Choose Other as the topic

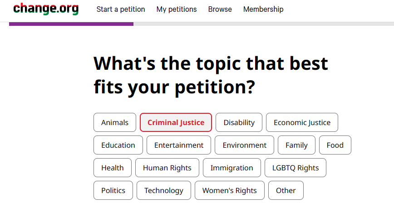[286, 190]
